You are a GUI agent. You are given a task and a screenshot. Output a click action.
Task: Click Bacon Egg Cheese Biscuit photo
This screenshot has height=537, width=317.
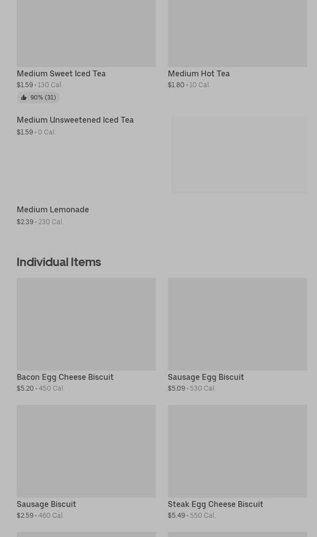point(86,324)
